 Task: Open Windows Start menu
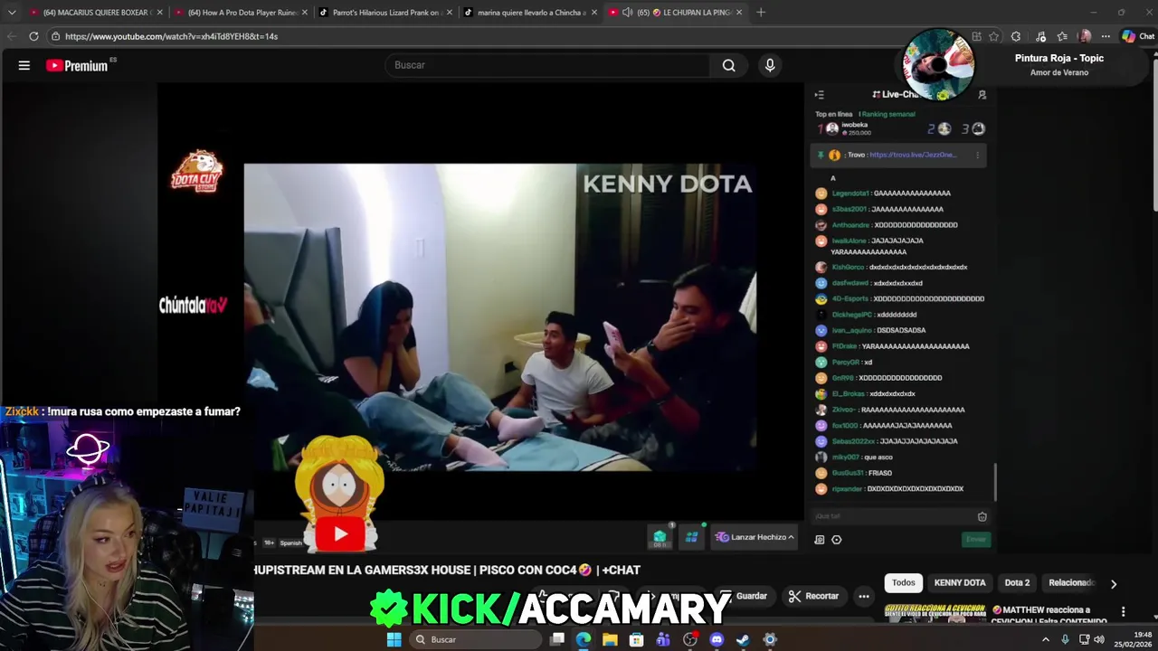(x=394, y=639)
